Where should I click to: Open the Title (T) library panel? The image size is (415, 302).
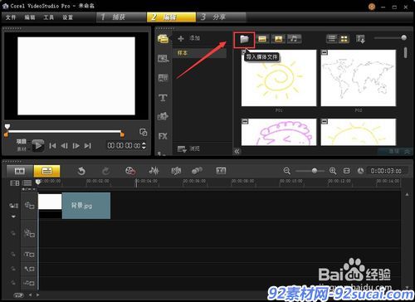163,98
